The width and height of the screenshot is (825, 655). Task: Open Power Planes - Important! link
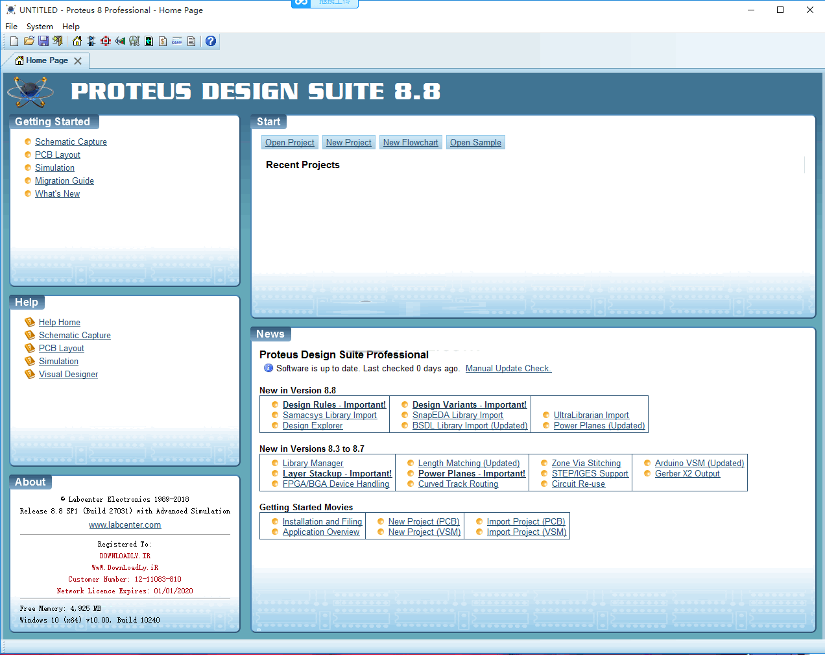pyautogui.click(x=472, y=474)
